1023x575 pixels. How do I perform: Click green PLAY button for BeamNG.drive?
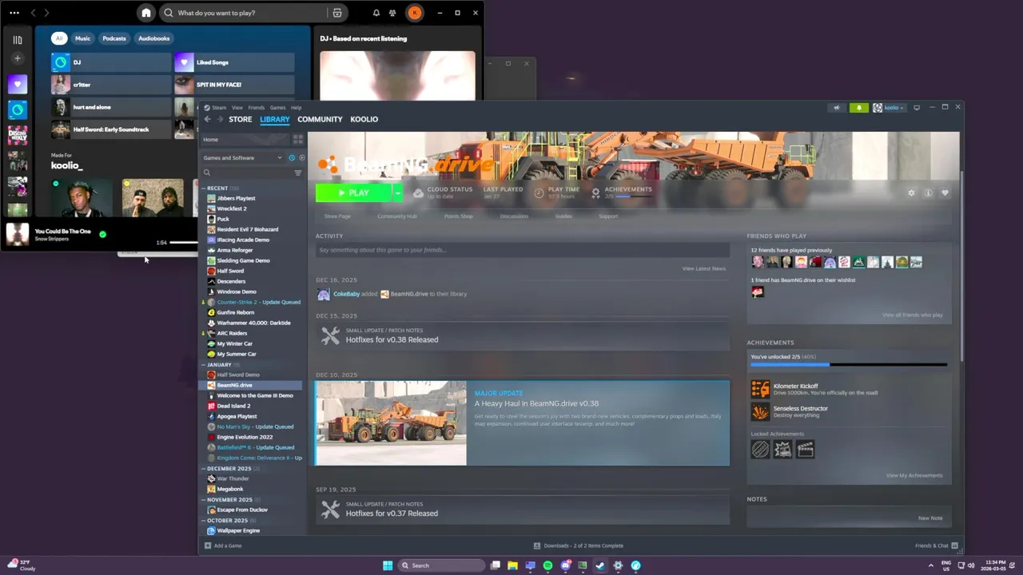(354, 192)
